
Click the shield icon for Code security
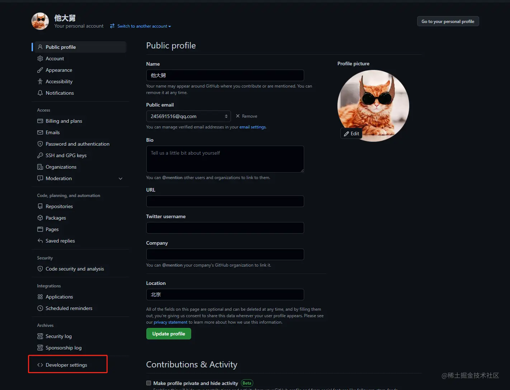[x=40, y=269]
